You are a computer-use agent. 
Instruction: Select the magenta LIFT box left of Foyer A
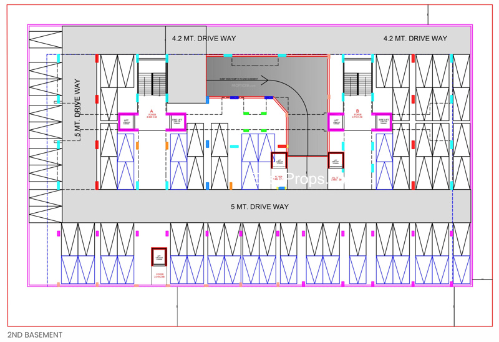point(127,121)
